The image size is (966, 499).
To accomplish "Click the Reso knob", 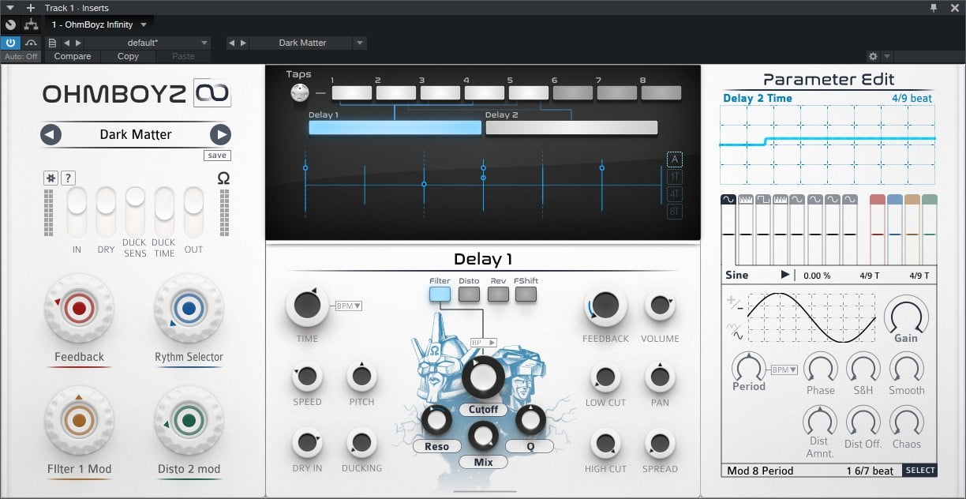I will pos(436,420).
